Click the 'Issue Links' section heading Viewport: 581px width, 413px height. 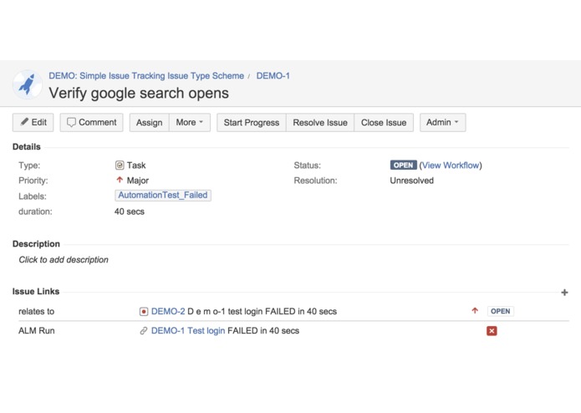click(x=36, y=292)
